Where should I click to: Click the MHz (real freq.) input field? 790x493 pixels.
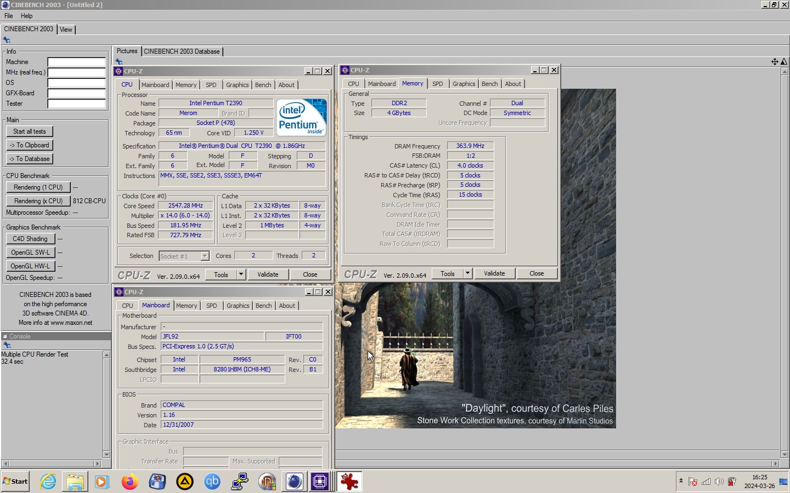pyautogui.click(x=76, y=72)
